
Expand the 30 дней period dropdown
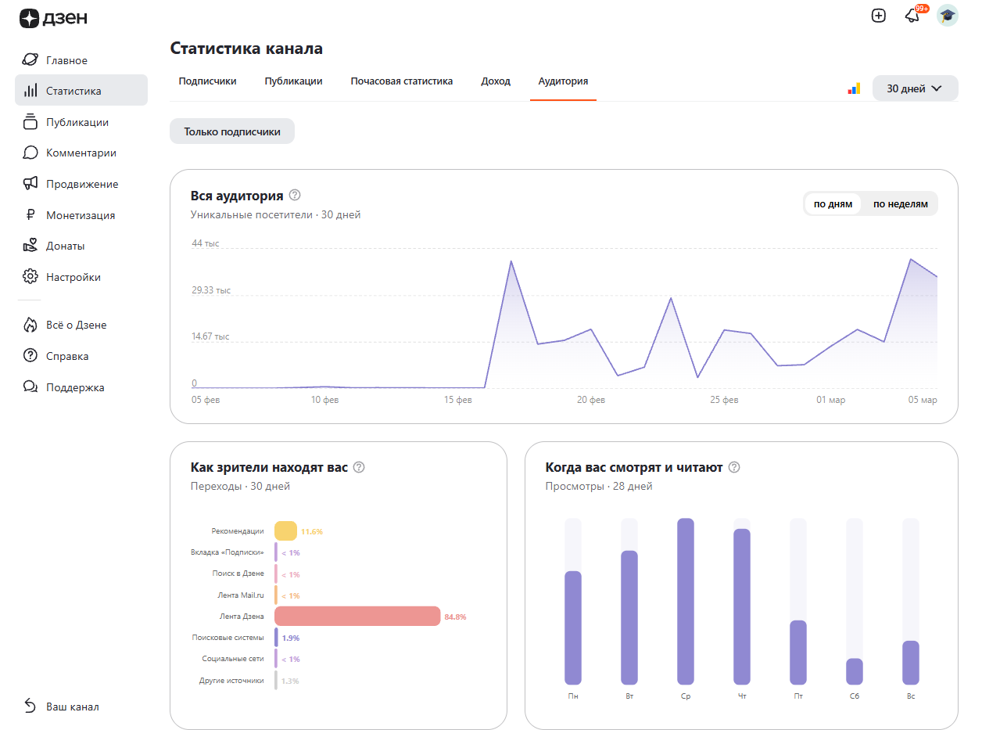coord(915,88)
